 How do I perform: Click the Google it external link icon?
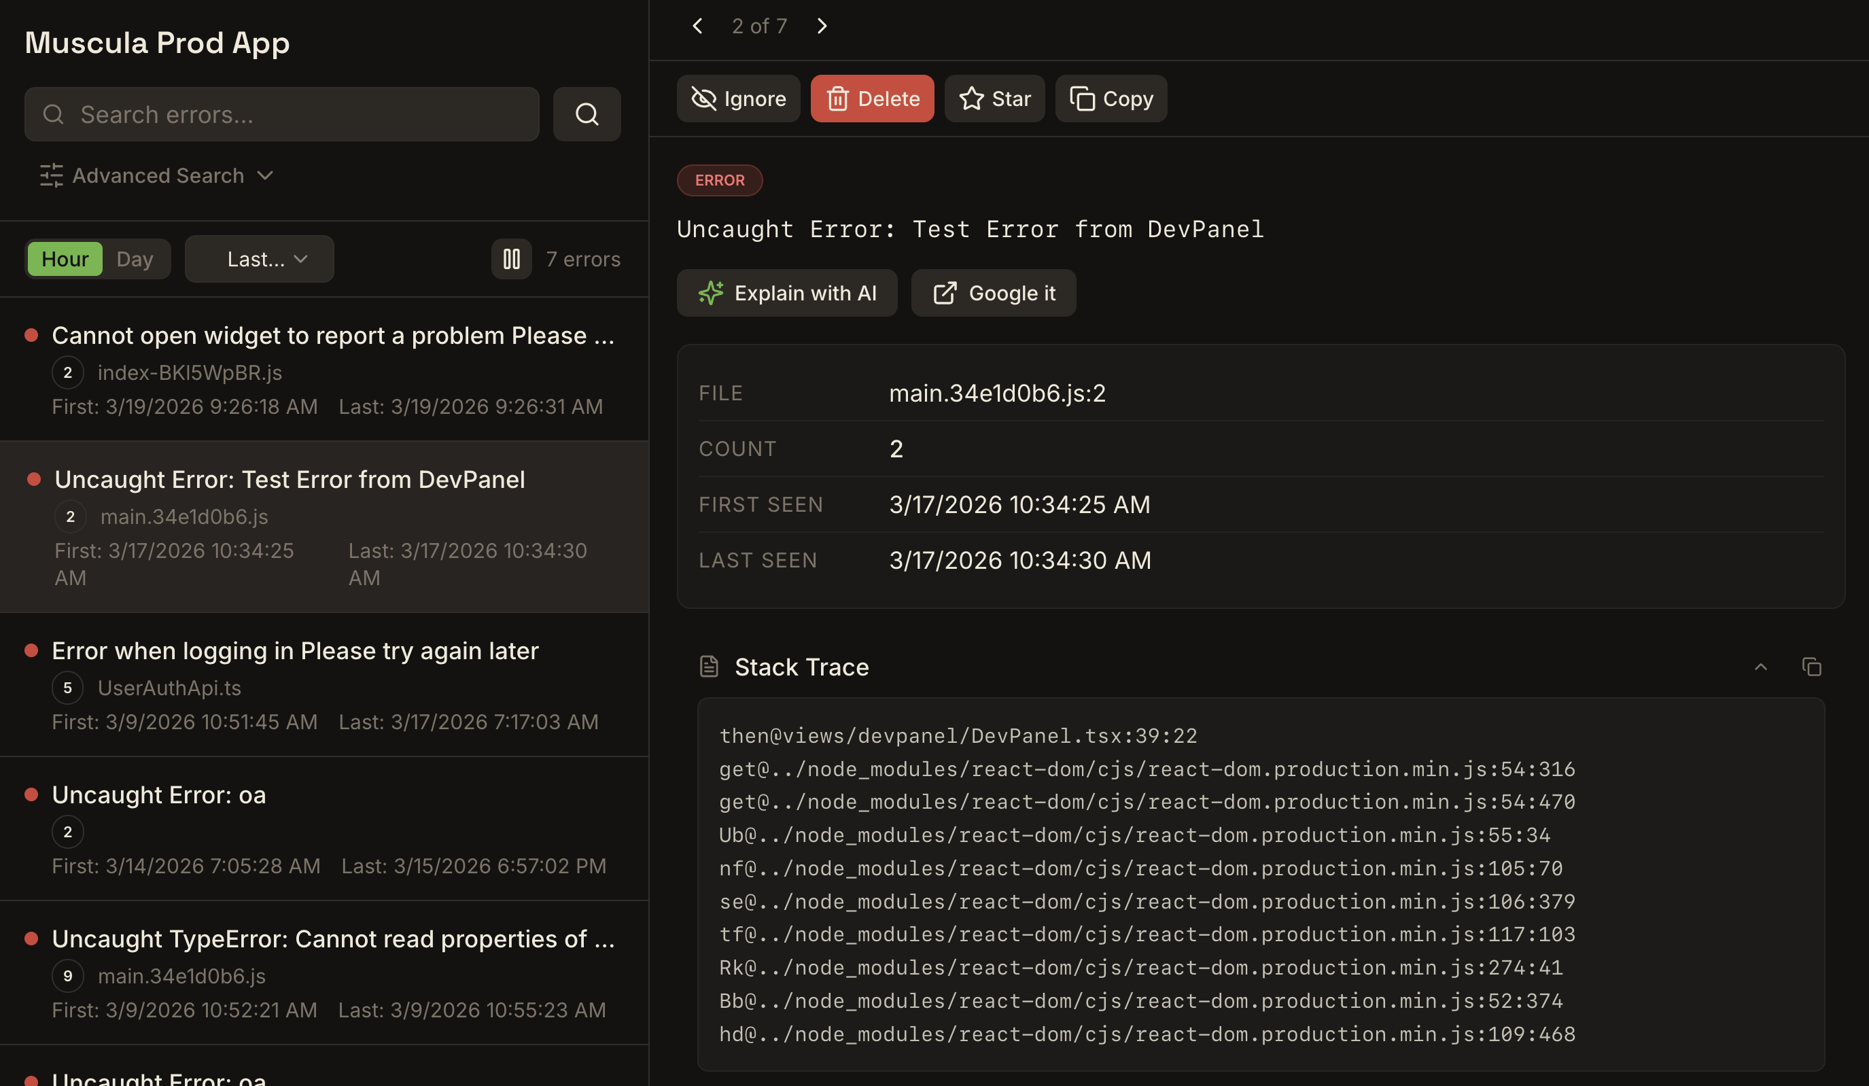[945, 292]
